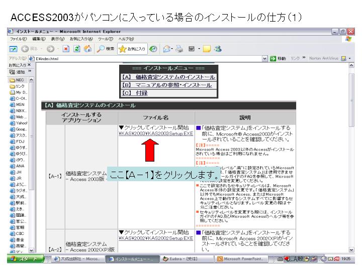Switch to Microsoft PowerPoint taskbar window
Viewport: 362px width, 271px height.
[x=241, y=259]
